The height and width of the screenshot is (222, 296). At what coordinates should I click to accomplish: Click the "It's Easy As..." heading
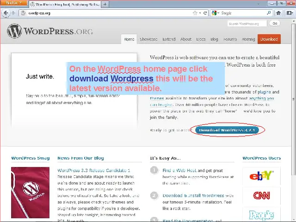[x=165, y=158]
